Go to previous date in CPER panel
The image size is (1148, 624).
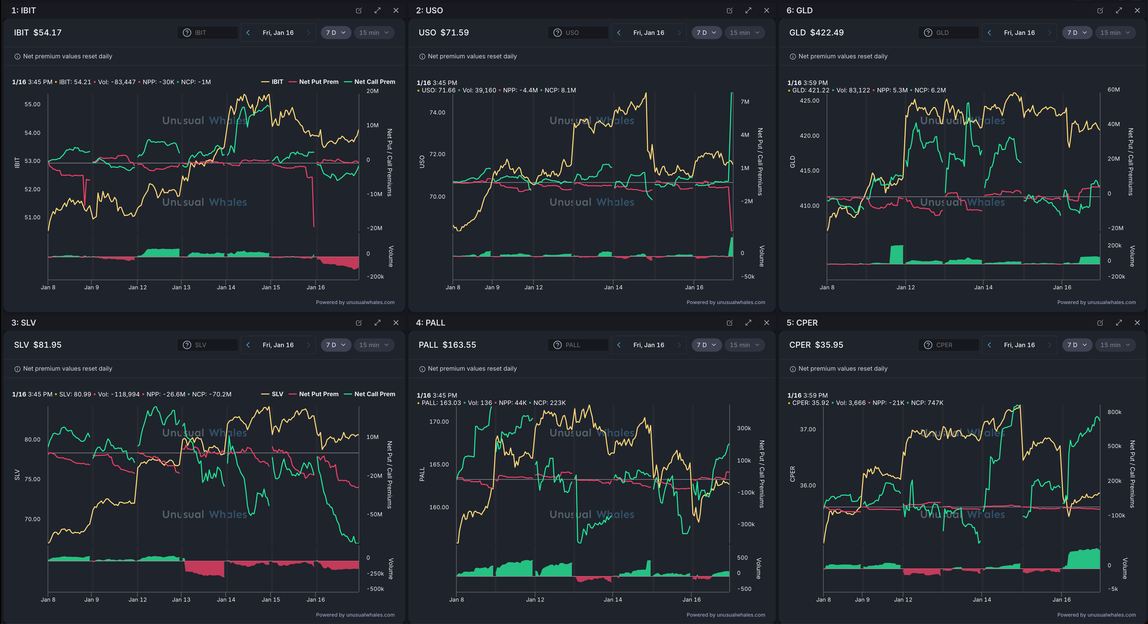[x=989, y=345]
